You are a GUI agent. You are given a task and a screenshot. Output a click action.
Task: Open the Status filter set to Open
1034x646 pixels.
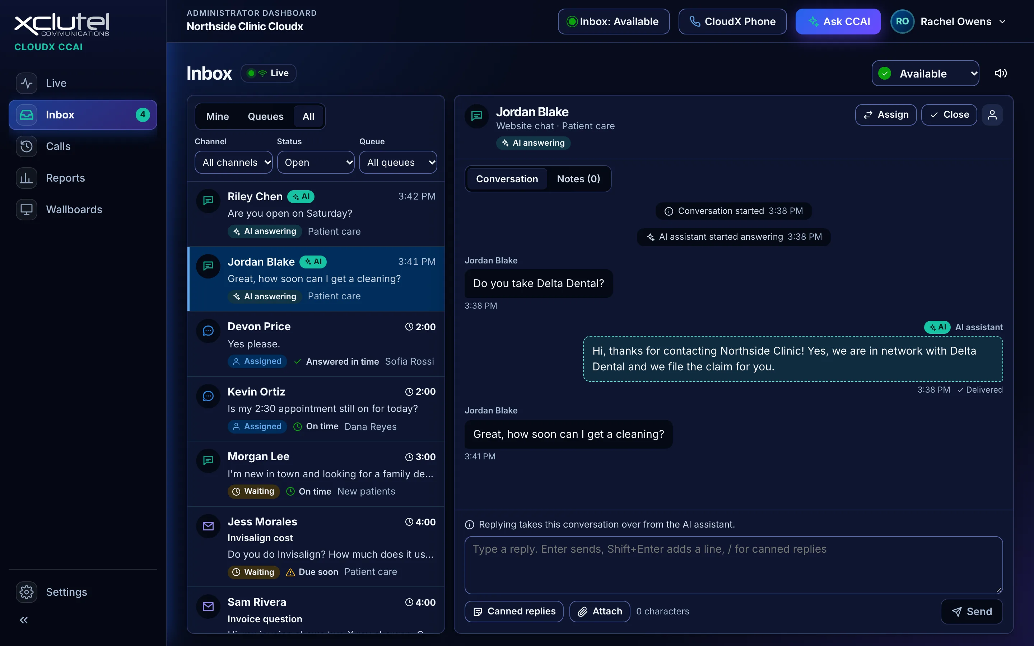coord(316,162)
